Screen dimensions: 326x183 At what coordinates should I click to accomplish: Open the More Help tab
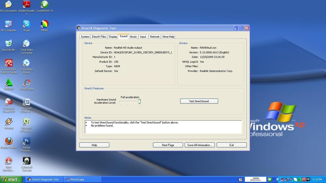(x=168, y=37)
